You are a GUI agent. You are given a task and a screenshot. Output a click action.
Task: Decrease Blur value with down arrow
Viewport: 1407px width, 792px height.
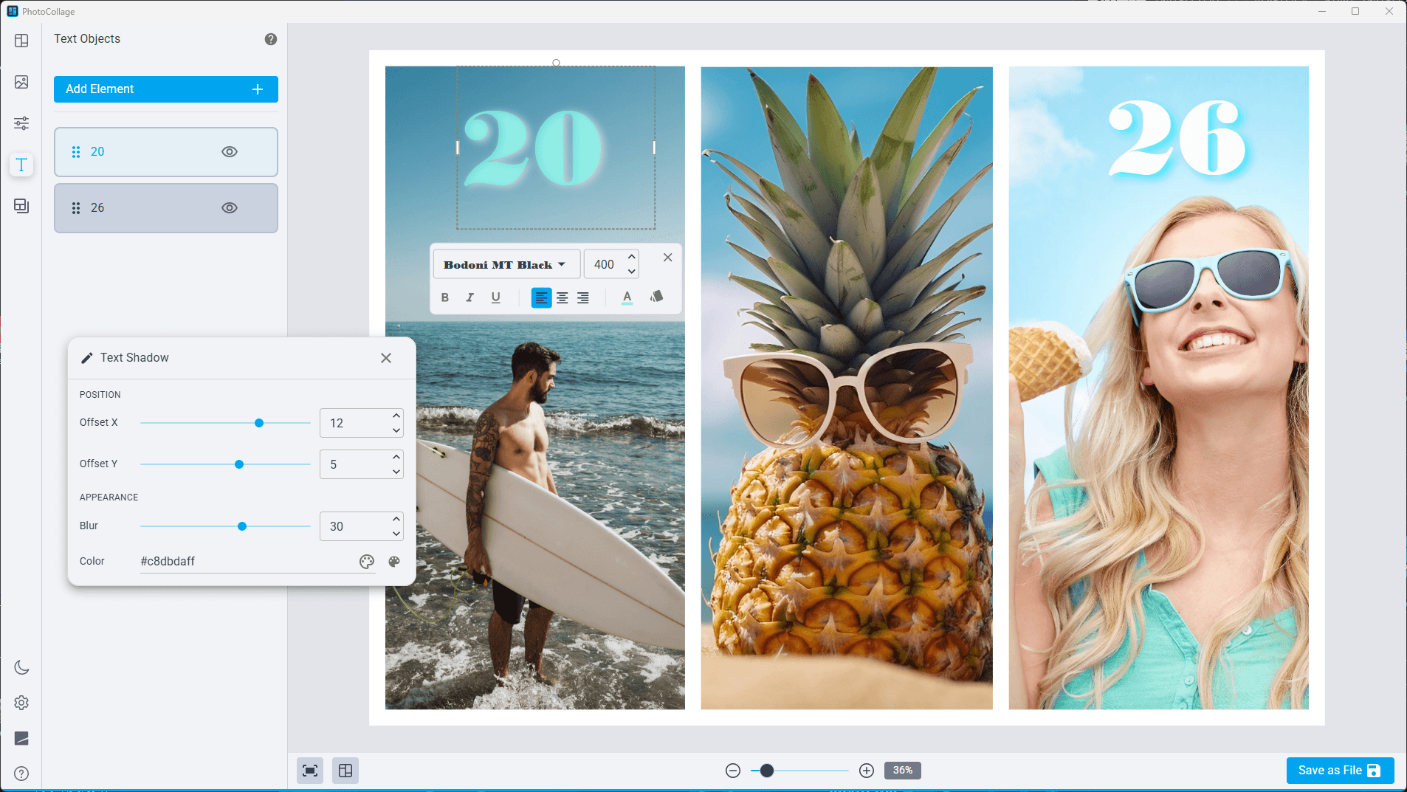tap(396, 534)
